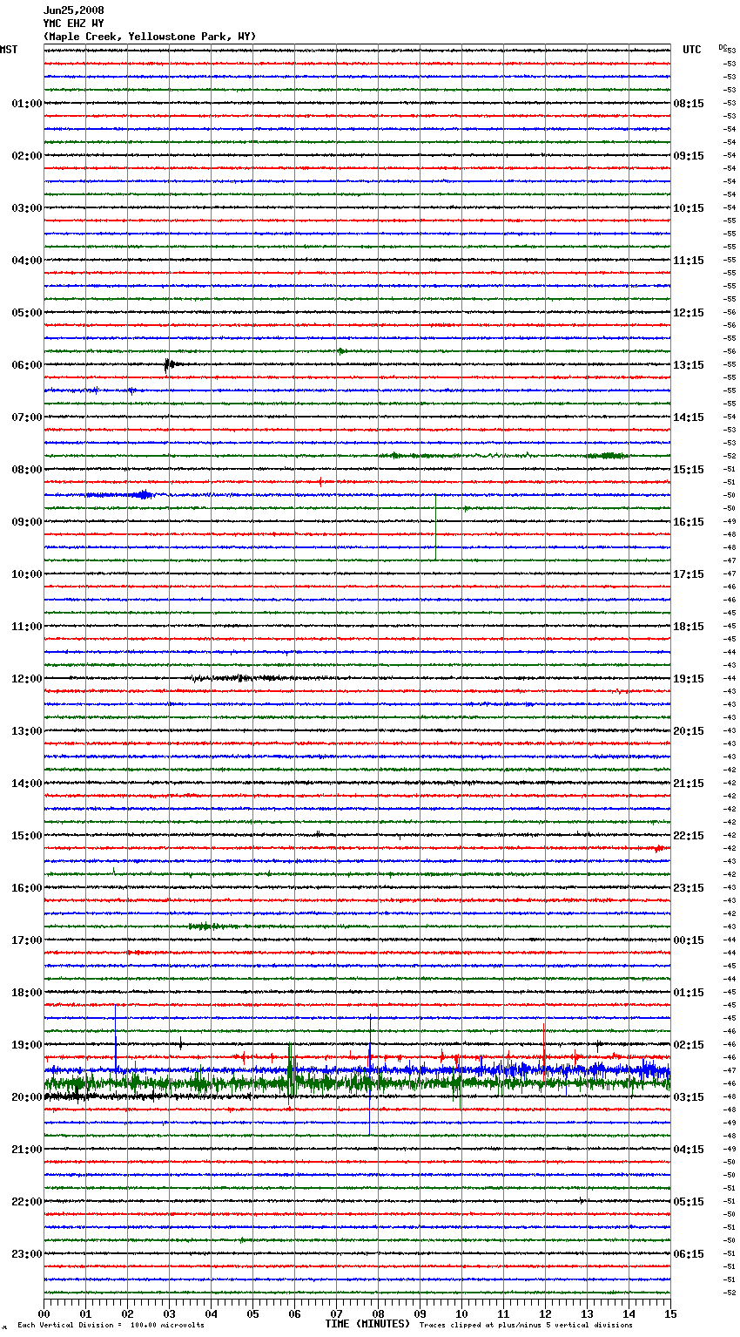The height and width of the screenshot is (1337, 740).
Task: Select the 01:00 MST time label
Action: [x=27, y=104]
